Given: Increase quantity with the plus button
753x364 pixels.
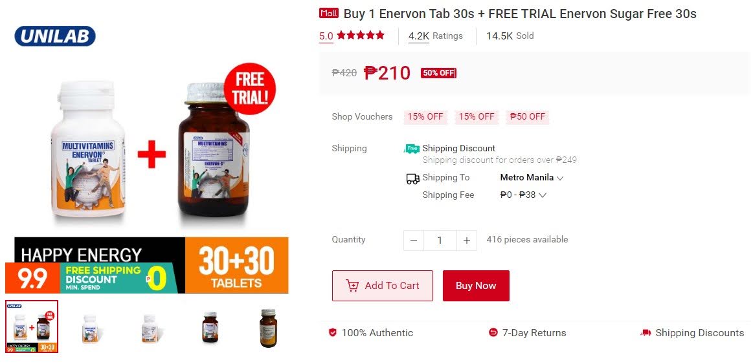Looking at the screenshot, I should click(466, 241).
